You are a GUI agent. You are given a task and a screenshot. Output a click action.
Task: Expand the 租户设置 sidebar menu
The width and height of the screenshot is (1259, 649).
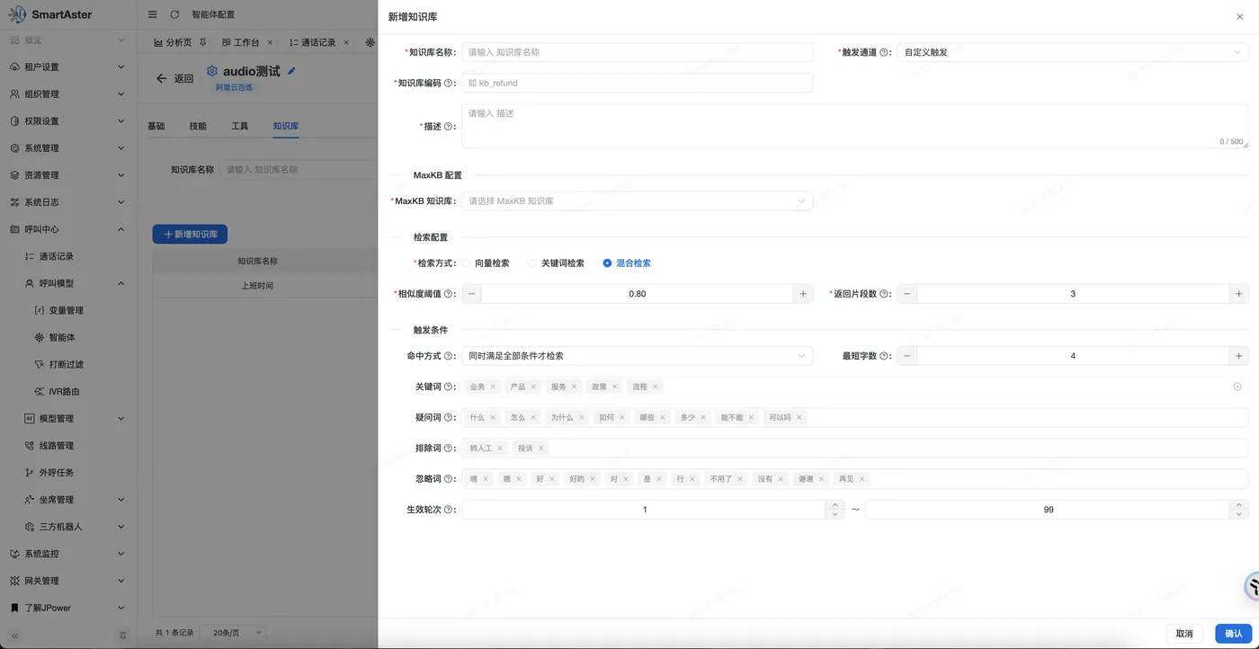click(x=67, y=67)
